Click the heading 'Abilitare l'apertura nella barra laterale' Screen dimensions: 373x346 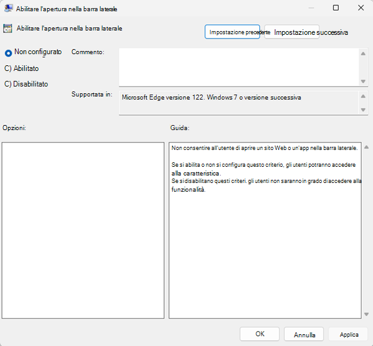click(69, 29)
